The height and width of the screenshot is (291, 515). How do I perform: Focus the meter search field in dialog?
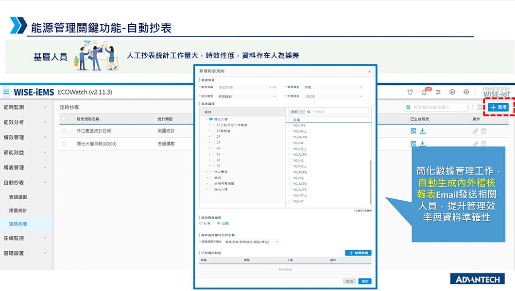pyautogui.click(x=338, y=112)
